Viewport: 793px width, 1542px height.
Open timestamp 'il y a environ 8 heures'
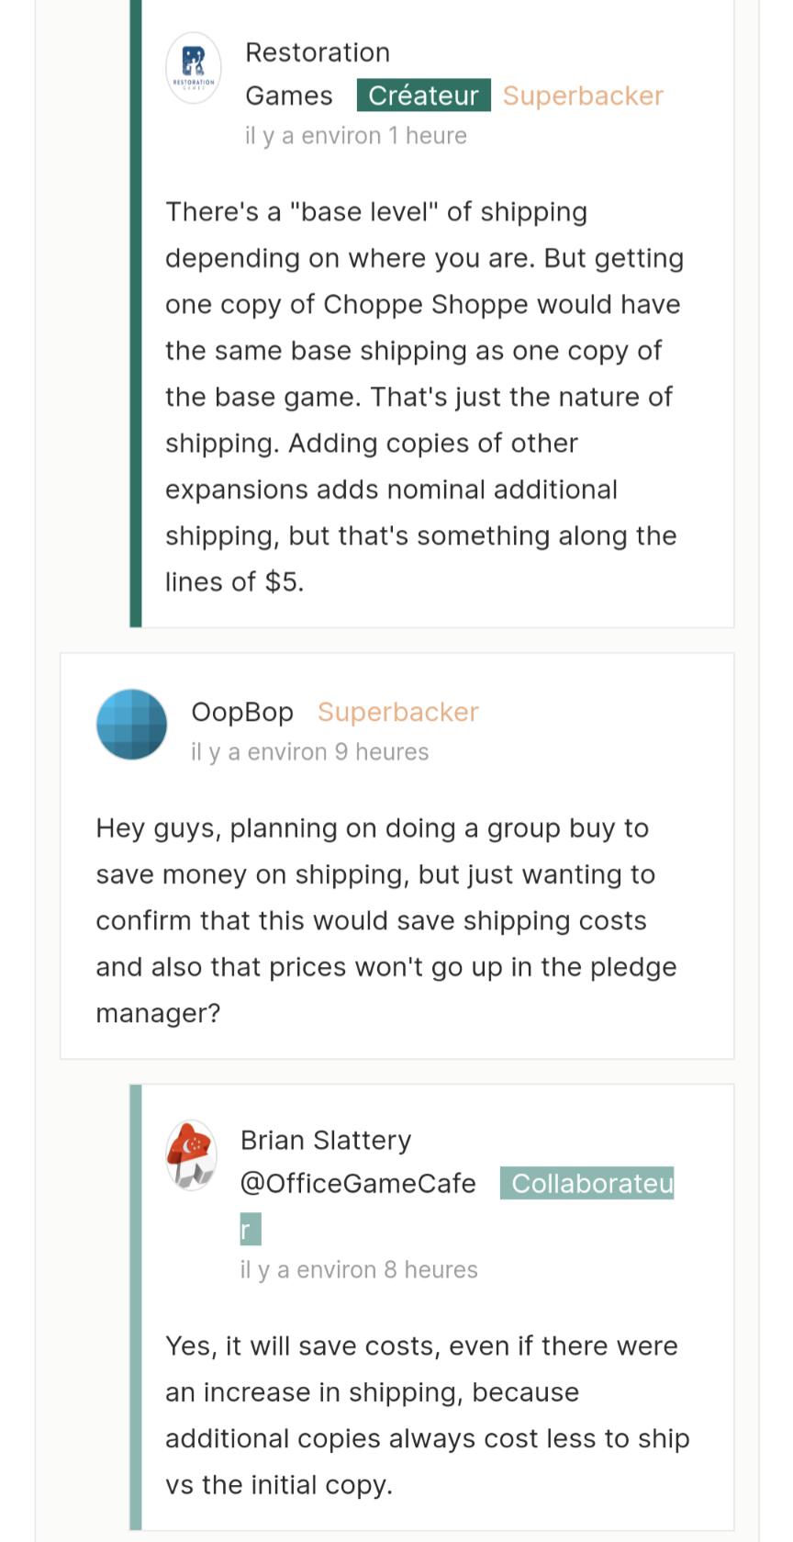pyautogui.click(x=358, y=1269)
